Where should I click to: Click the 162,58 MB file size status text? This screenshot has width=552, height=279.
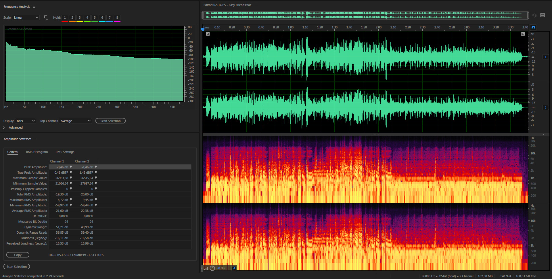[x=485, y=276]
